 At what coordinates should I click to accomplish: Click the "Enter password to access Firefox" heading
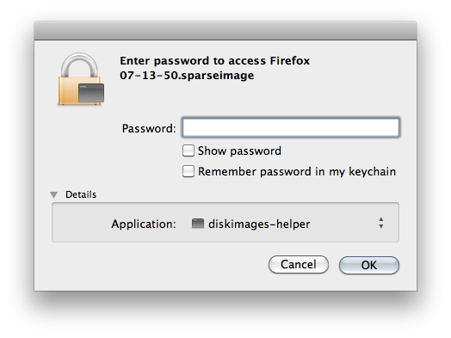pyautogui.click(x=214, y=61)
